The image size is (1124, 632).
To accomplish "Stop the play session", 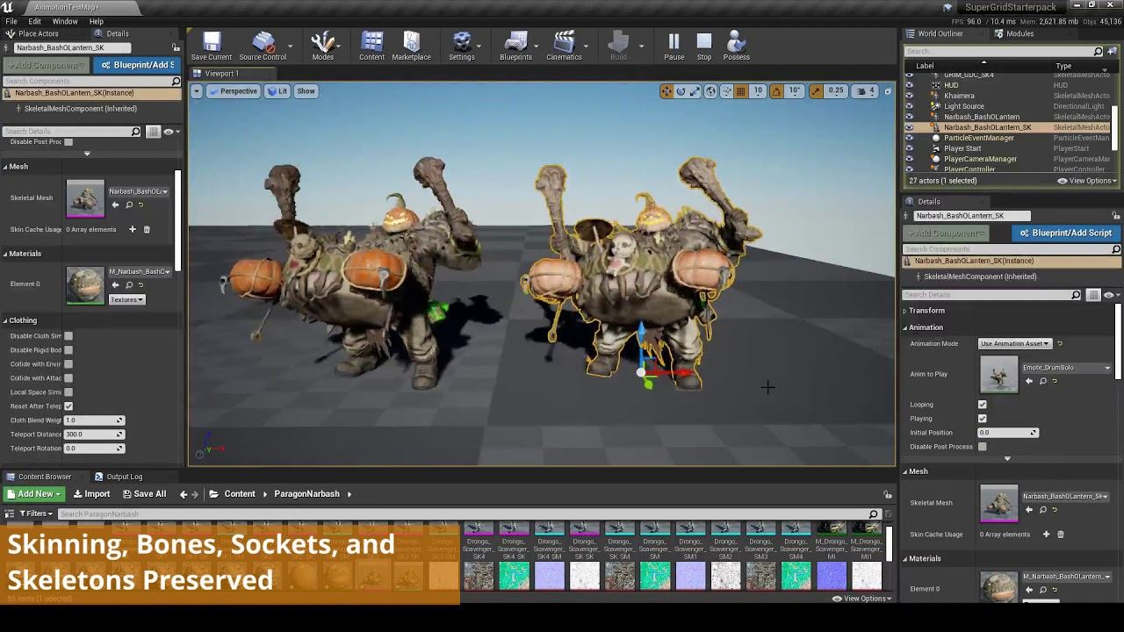I will tap(704, 46).
